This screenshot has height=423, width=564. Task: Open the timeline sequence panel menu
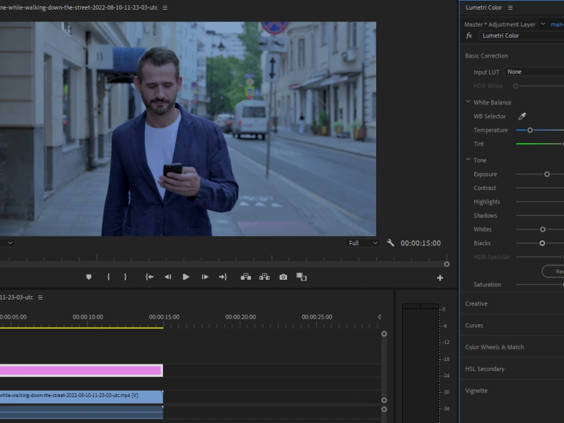pyautogui.click(x=40, y=297)
